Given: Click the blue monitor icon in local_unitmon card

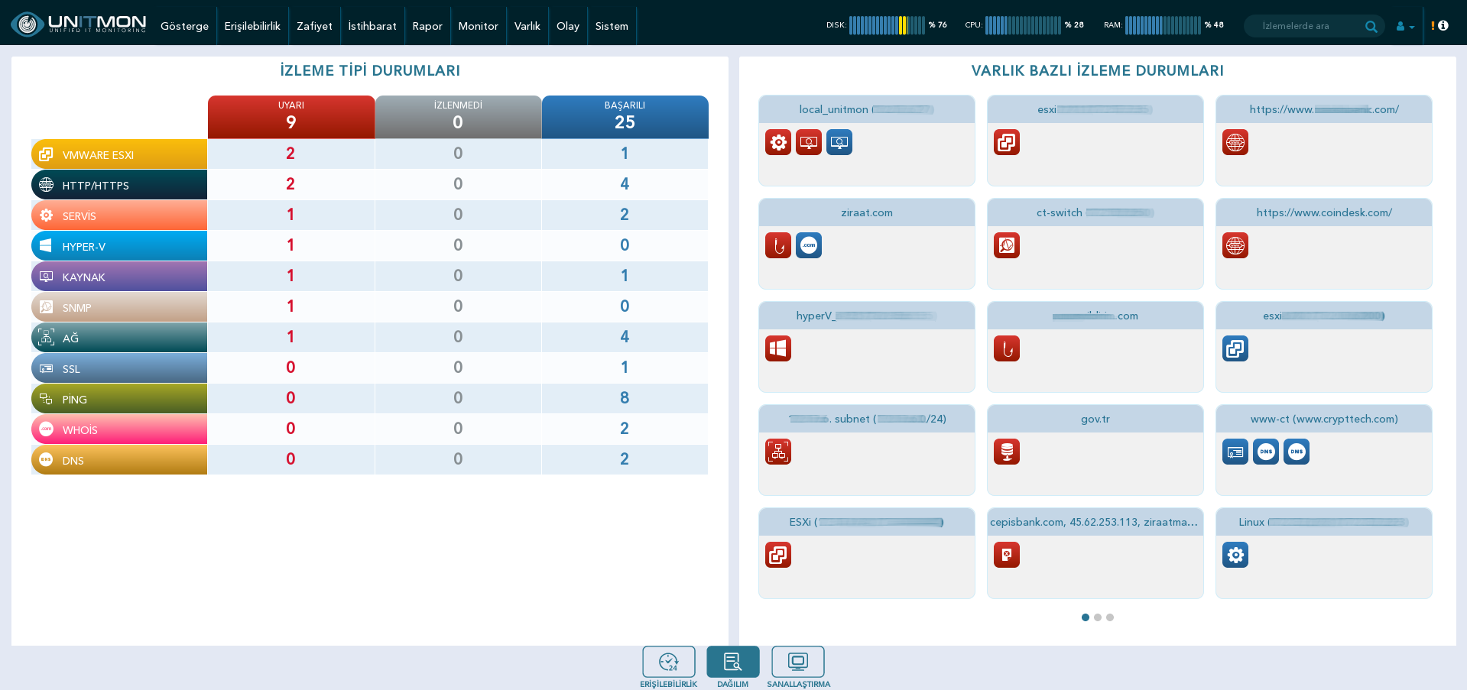Looking at the screenshot, I should 839,142.
